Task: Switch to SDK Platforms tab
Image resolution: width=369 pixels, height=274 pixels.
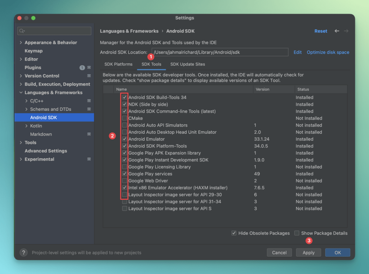Action: coord(118,64)
